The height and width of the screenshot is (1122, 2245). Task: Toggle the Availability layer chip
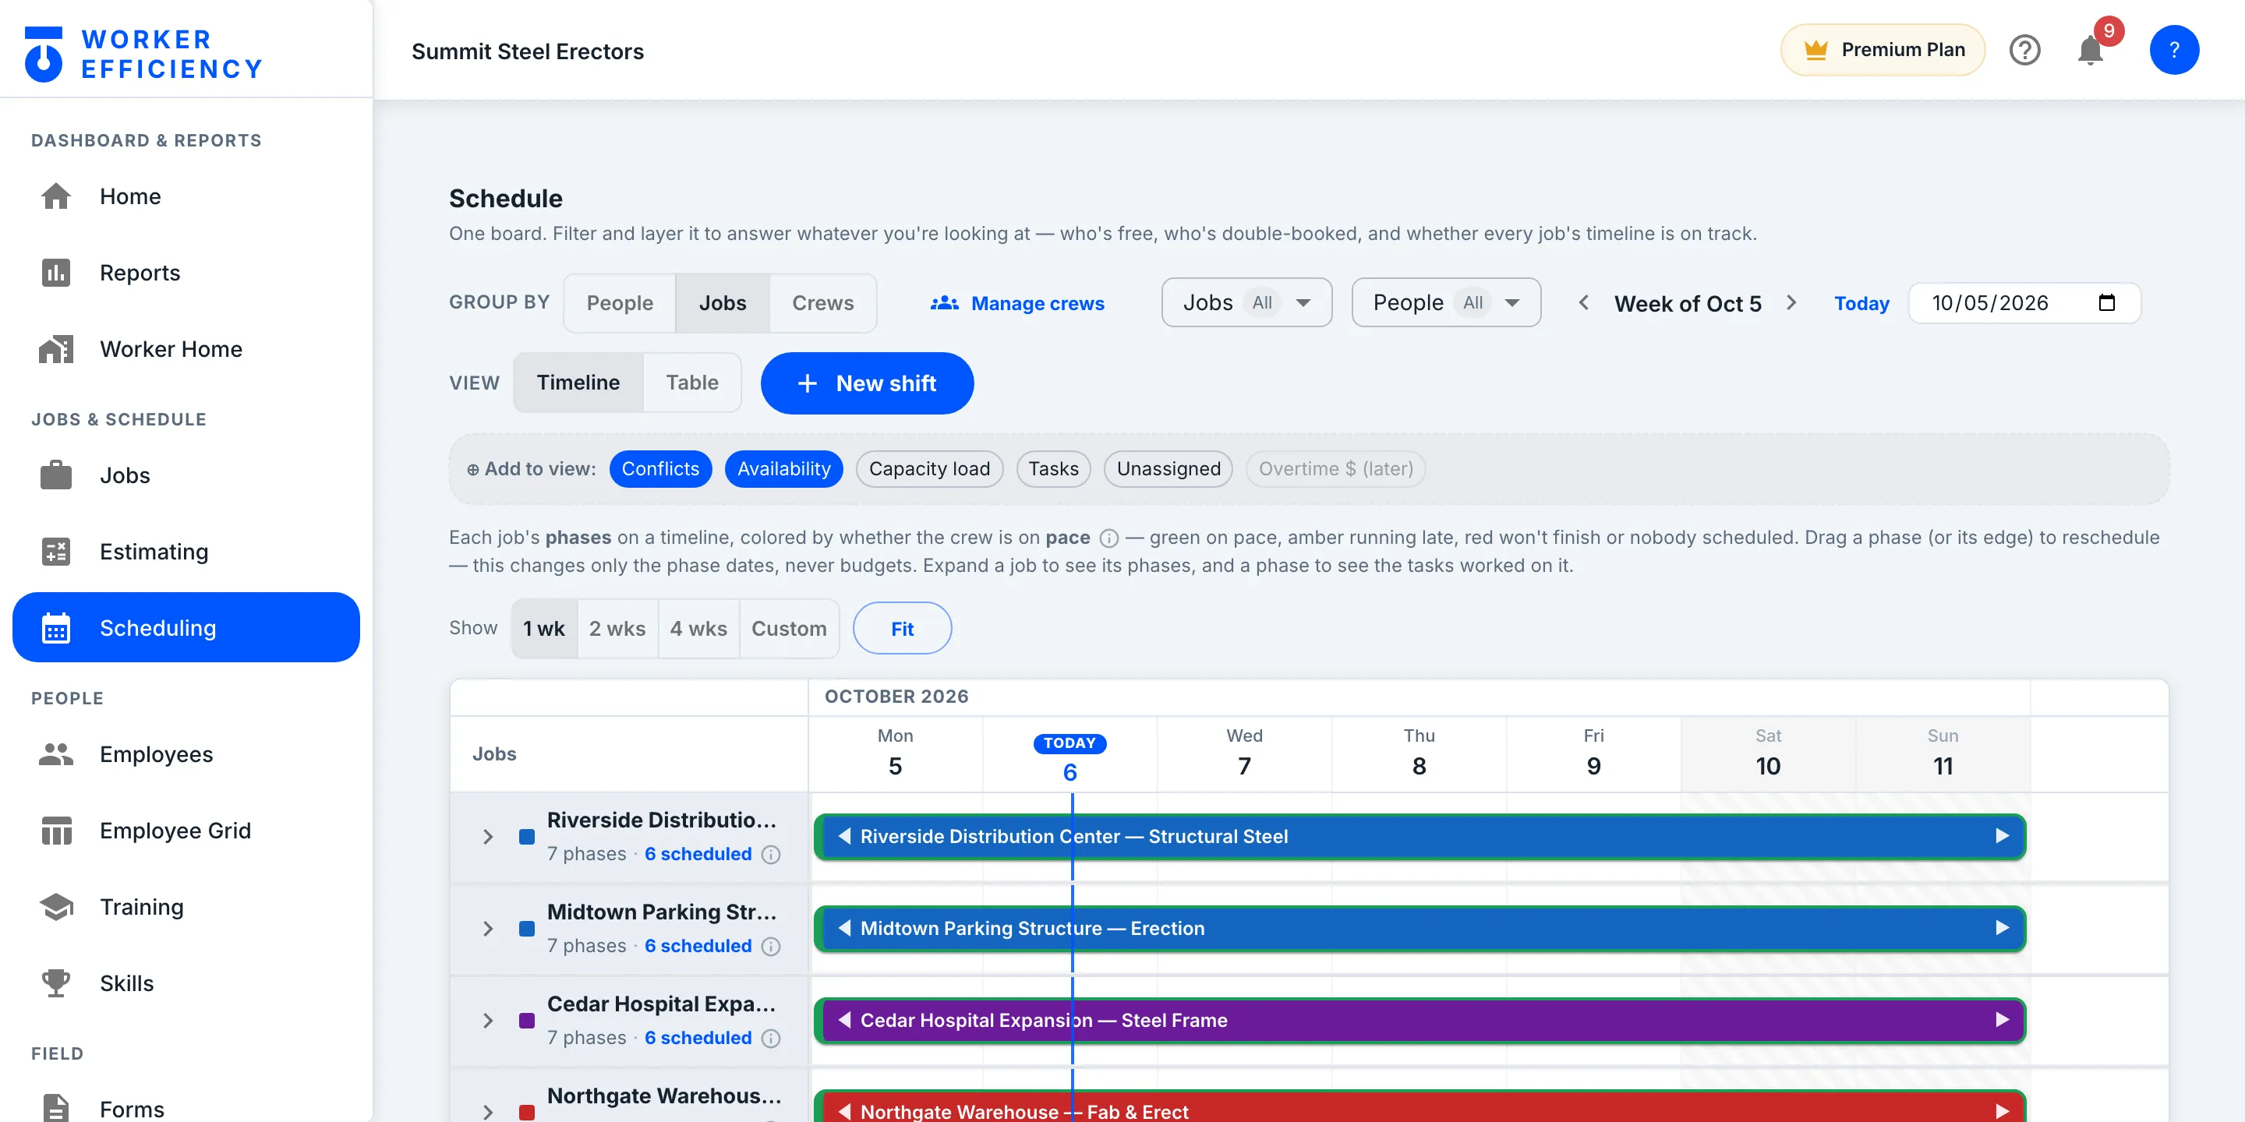coord(783,468)
